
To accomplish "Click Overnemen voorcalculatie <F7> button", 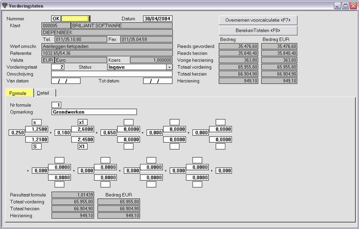I will 258,20.
